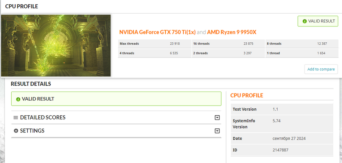Screen dimensions: 342x163
Task: Click the gear icon beside Settings
Action: click(16, 131)
